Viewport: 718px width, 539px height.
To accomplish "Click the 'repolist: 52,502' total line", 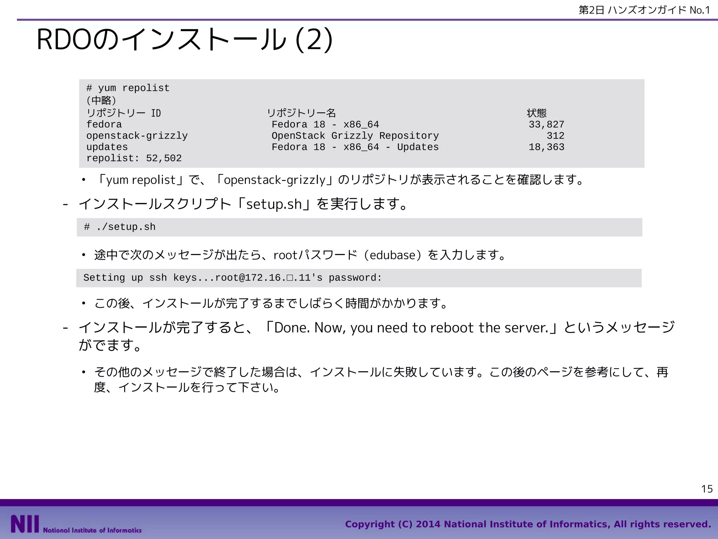I will point(134,158).
